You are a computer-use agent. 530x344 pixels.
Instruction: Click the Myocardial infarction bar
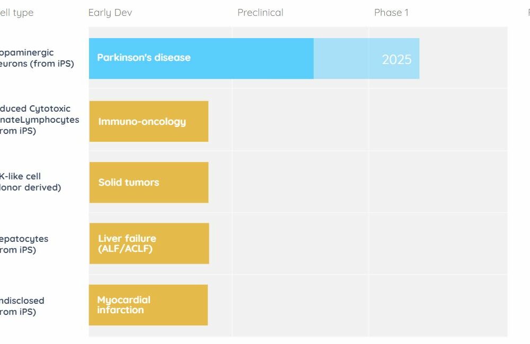pyautogui.click(x=148, y=305)
